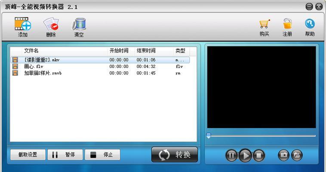Click start time of 画心.flv row
Screen dimensions: 326x172
[x=119, y=67]
